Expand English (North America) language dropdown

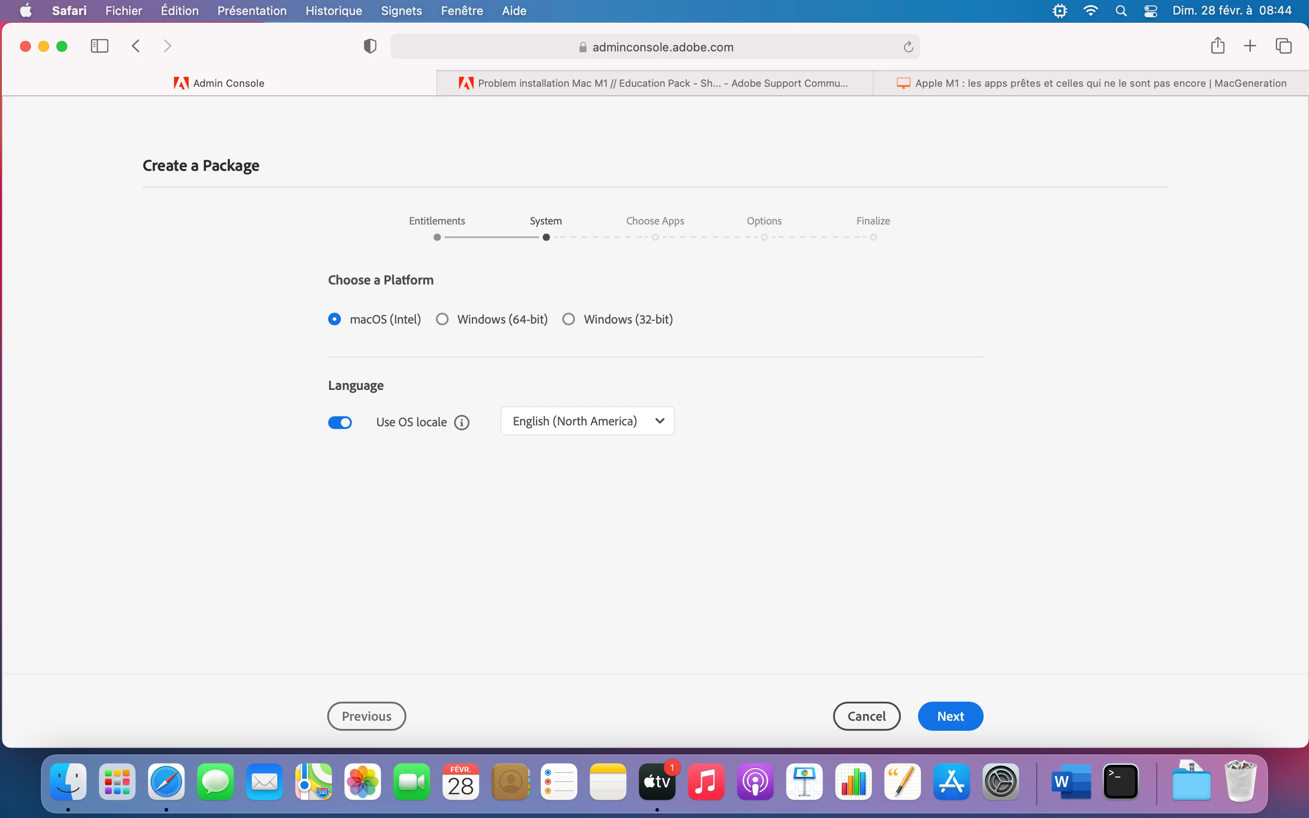coord(587,421)
